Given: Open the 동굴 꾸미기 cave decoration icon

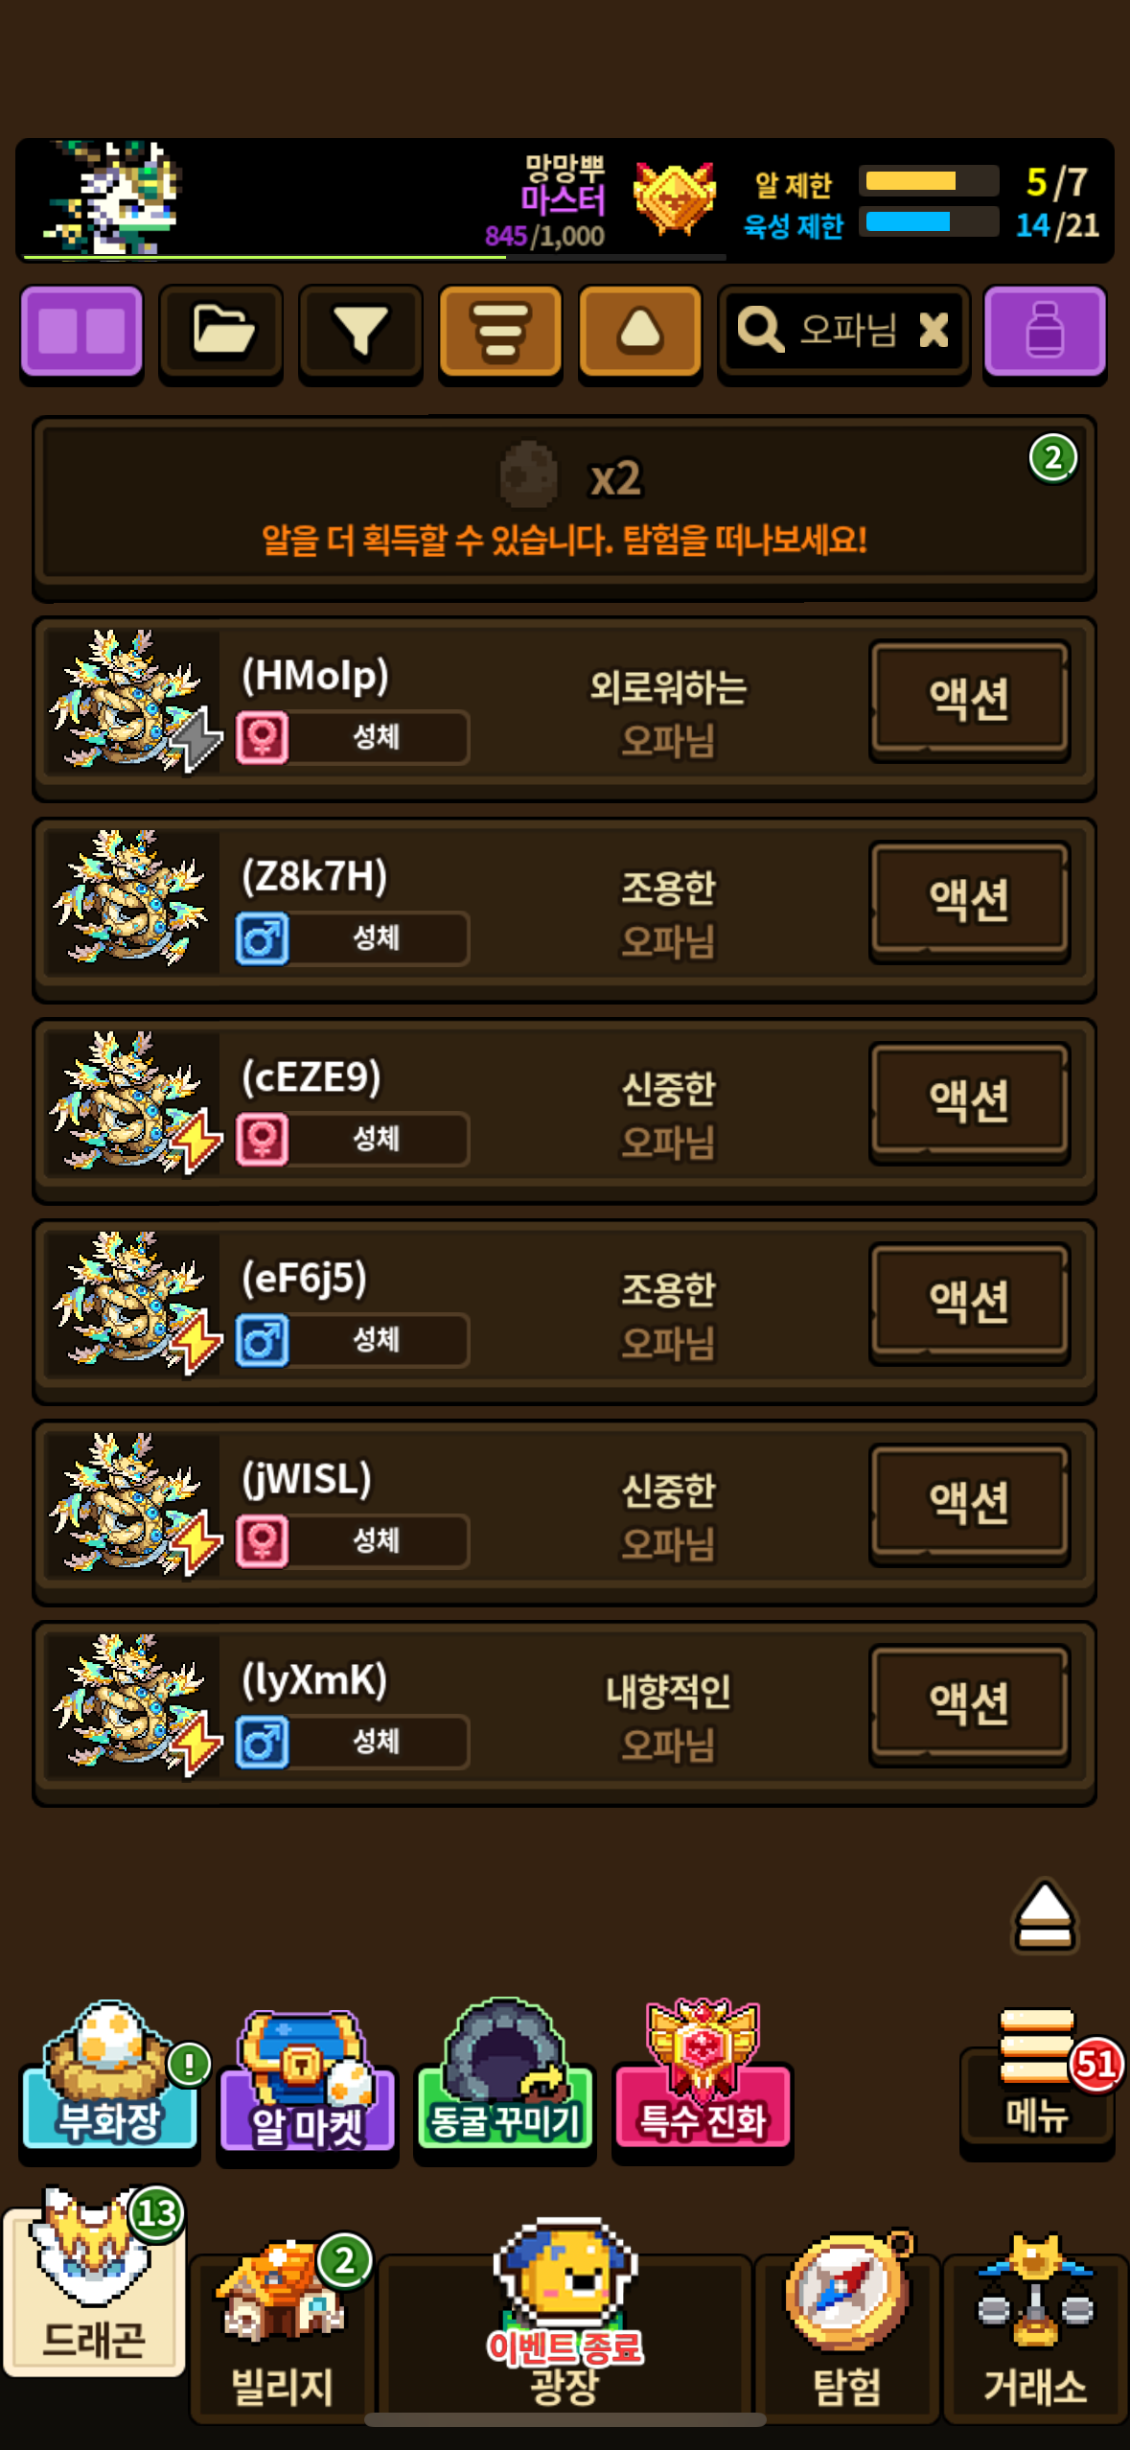Looking at the screenshot, I should tap(504, 2076).
